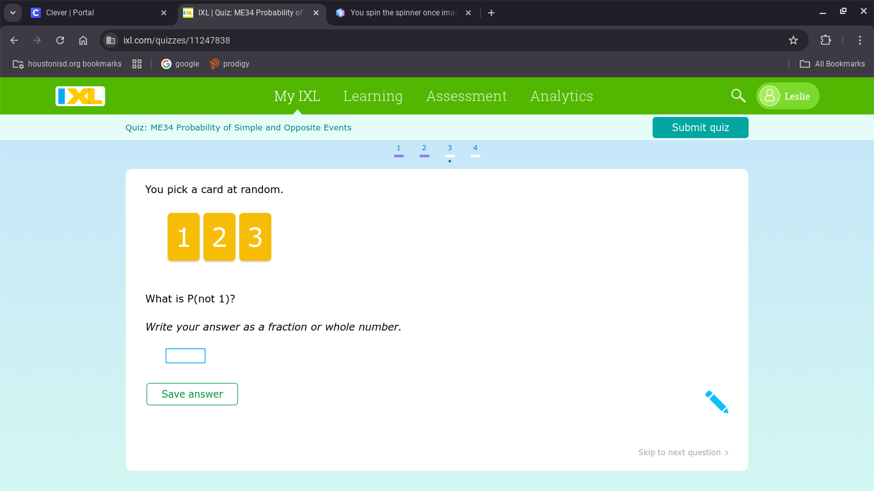This screenshot has width=874, height=491.
Task: Click the blue pencil scratchpad icon
Action: 717,402
